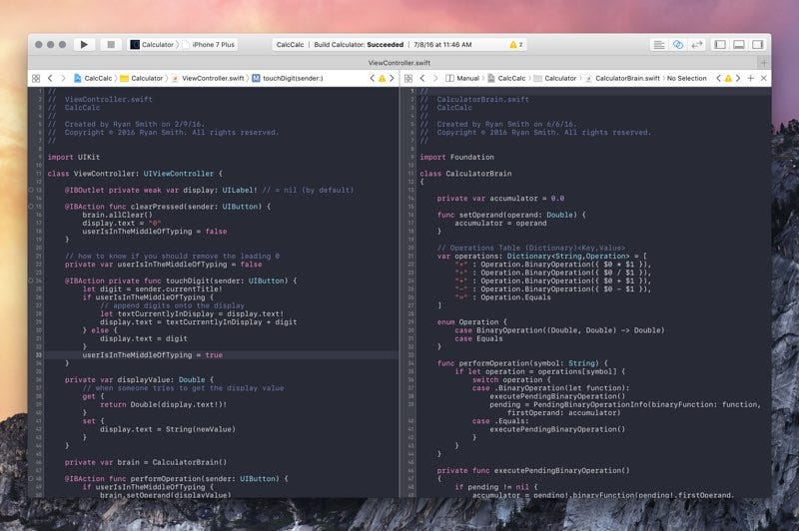Viewport: 799px width, 531px height.
Task: Click connection circle beside performOperation action
Action: 31,478
